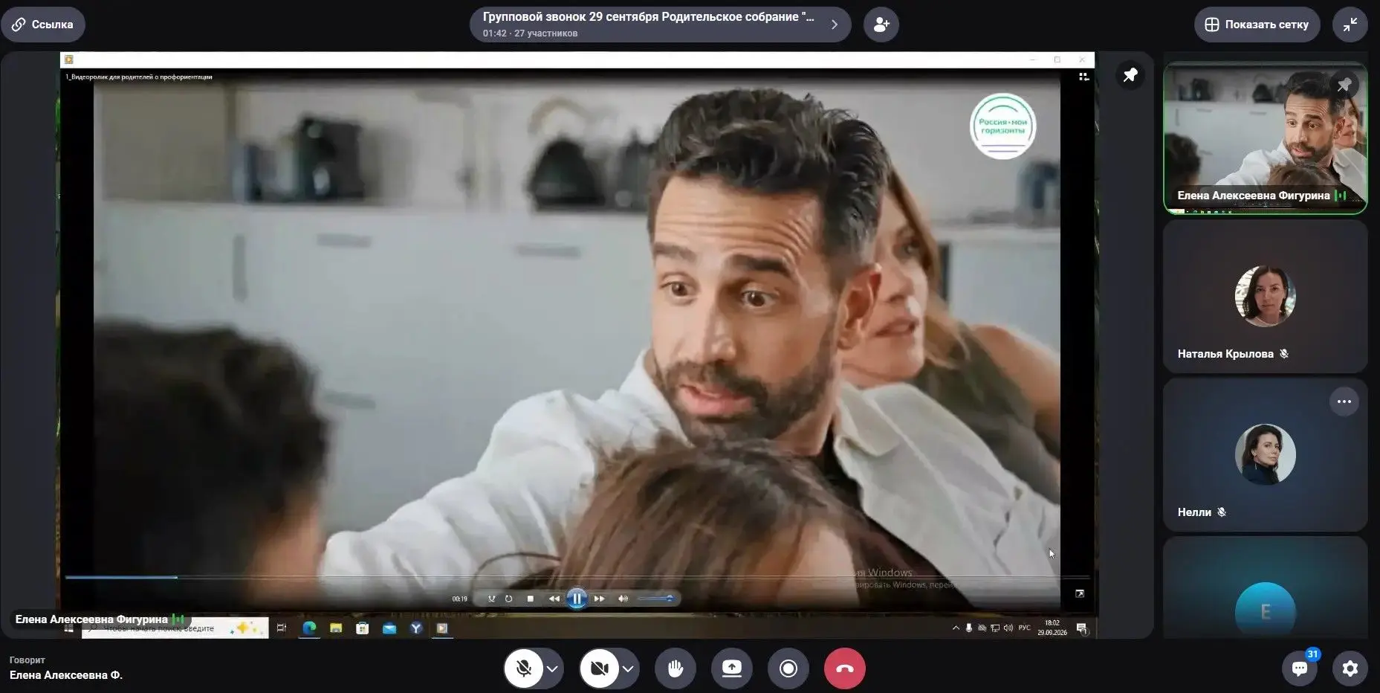This screenshot has width=1380, height=693.
Task: Switch media player to full screen view
Action: [1080, 593]
